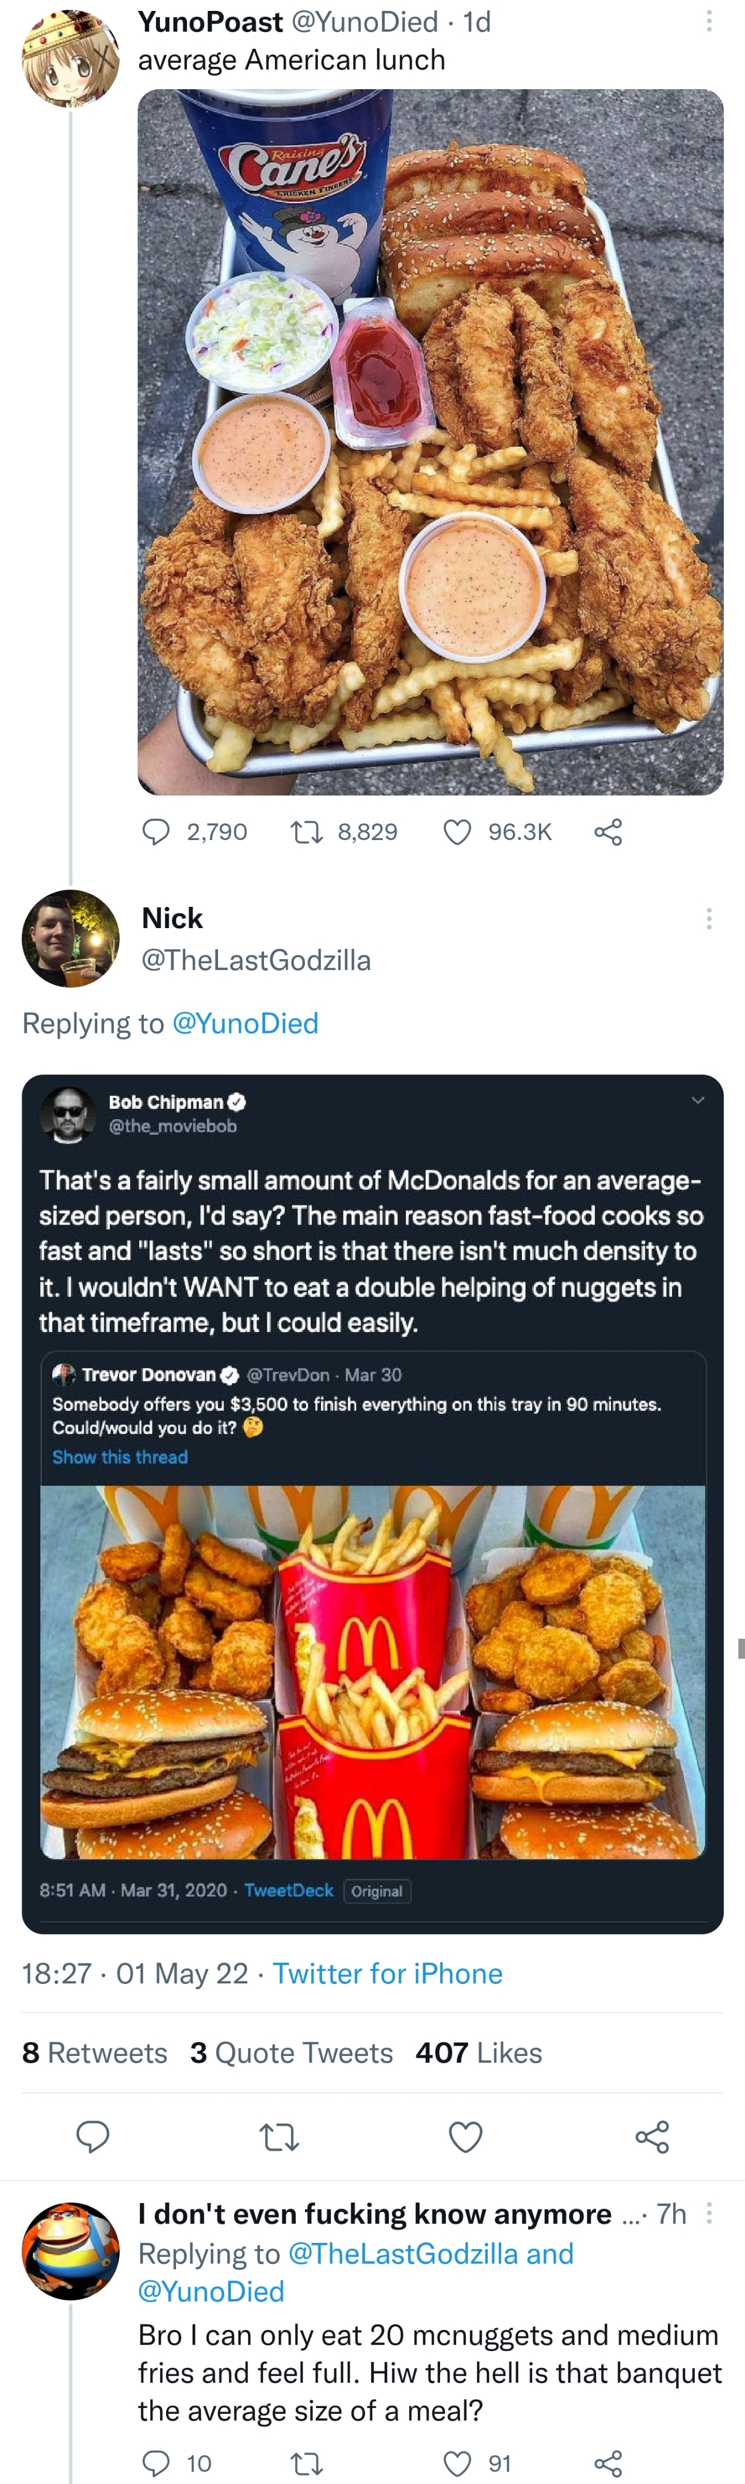Screen dimensions: 745x2484
Task: Like Nick's tweet
Action: coord(465,2137)
